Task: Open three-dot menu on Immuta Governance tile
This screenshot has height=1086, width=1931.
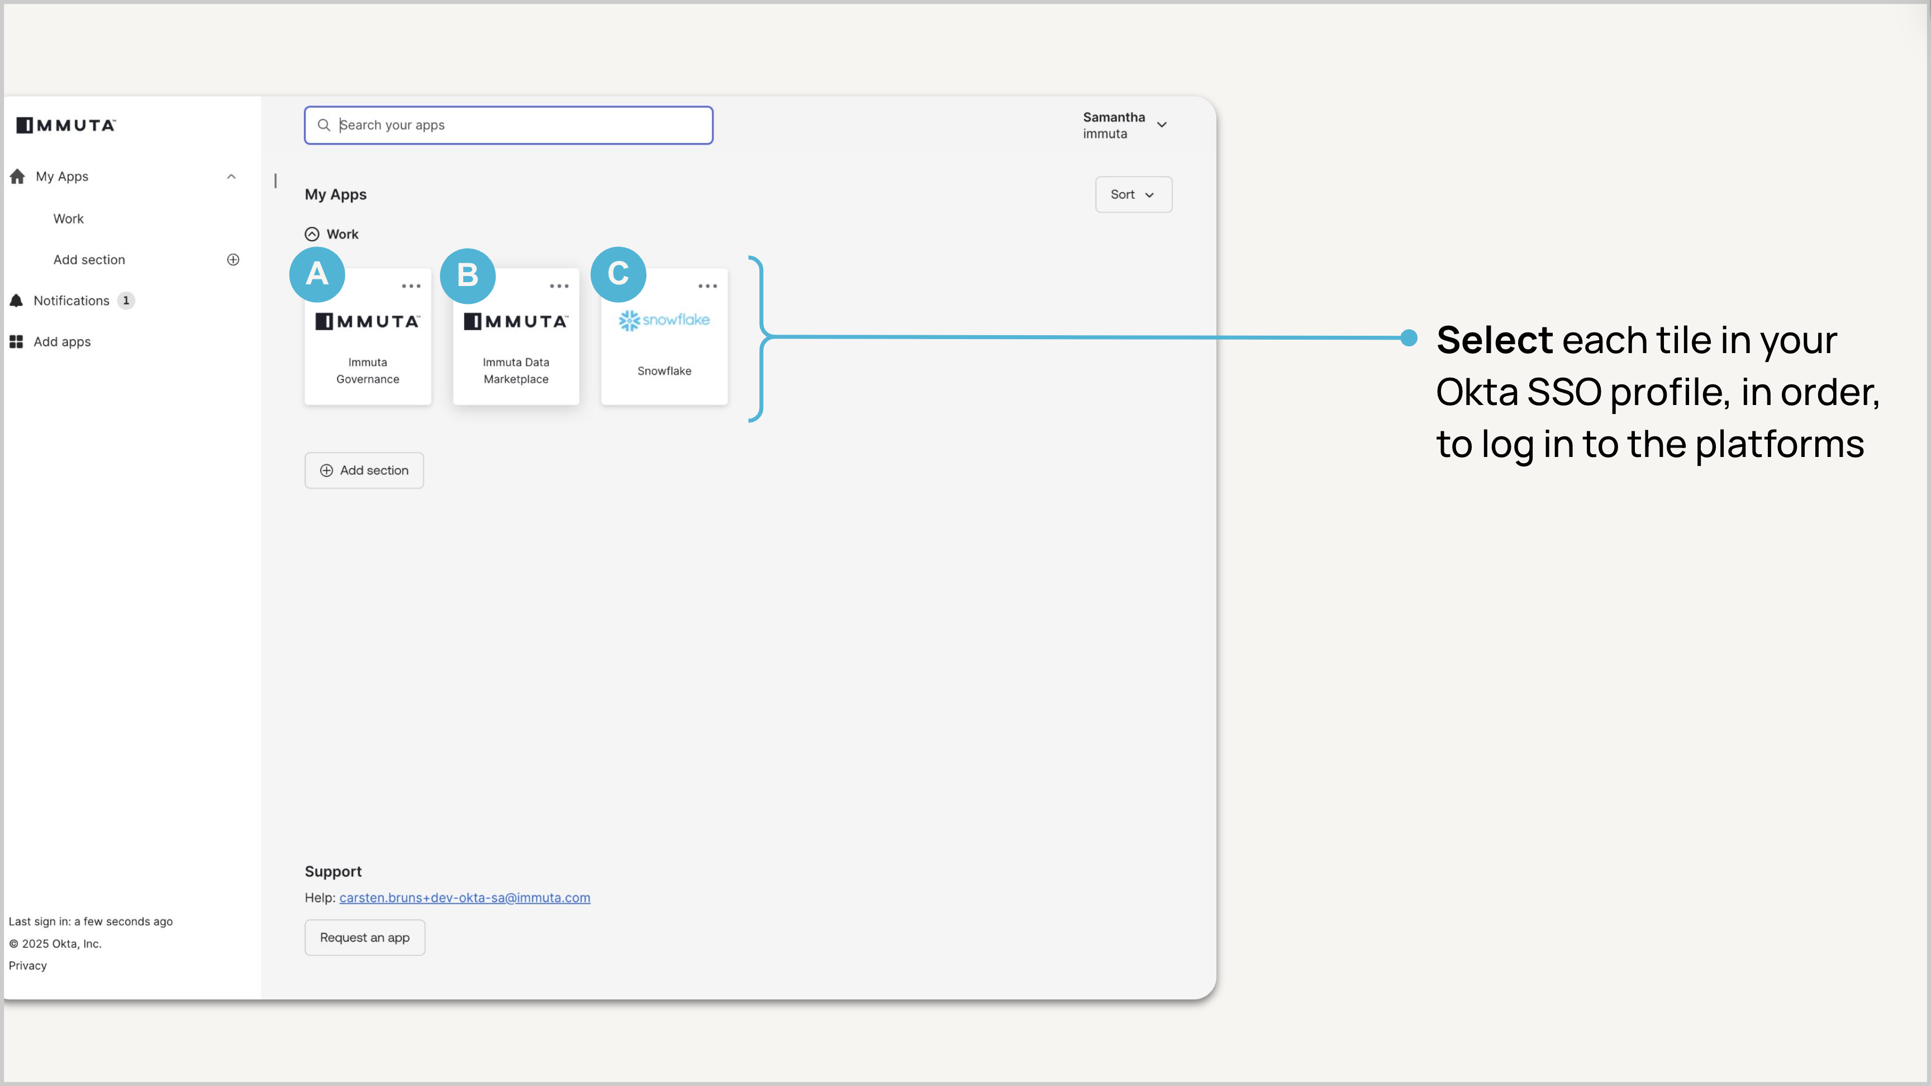Action: 411,286
